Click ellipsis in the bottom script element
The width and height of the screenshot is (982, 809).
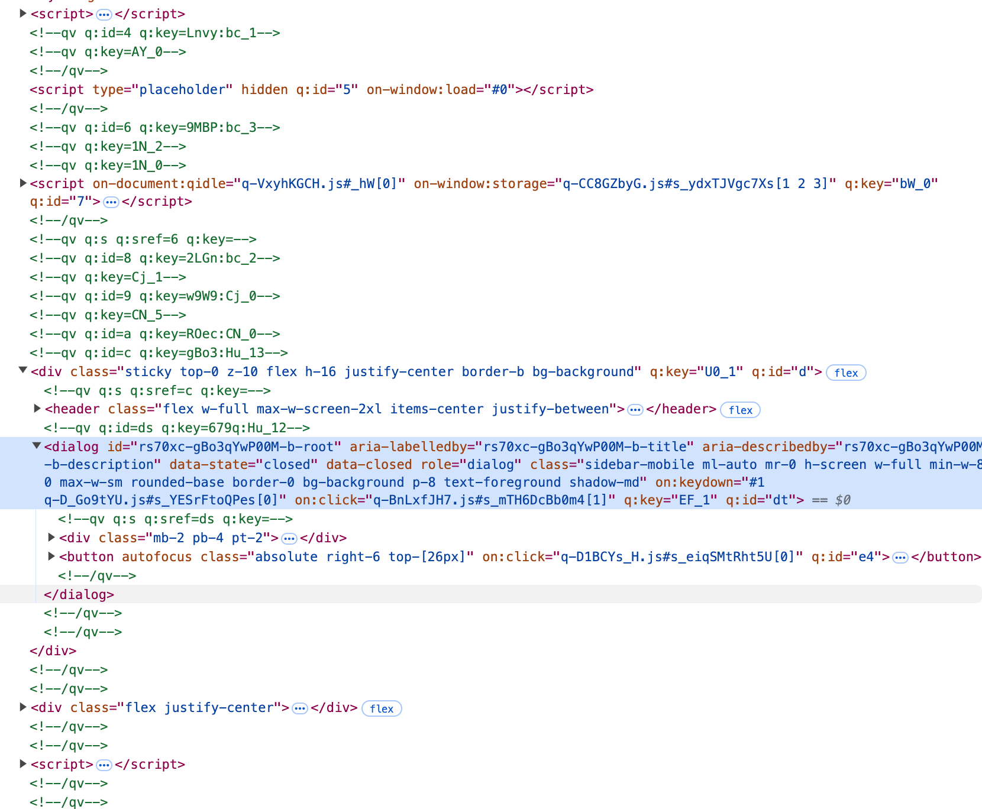tap(104, 765)
